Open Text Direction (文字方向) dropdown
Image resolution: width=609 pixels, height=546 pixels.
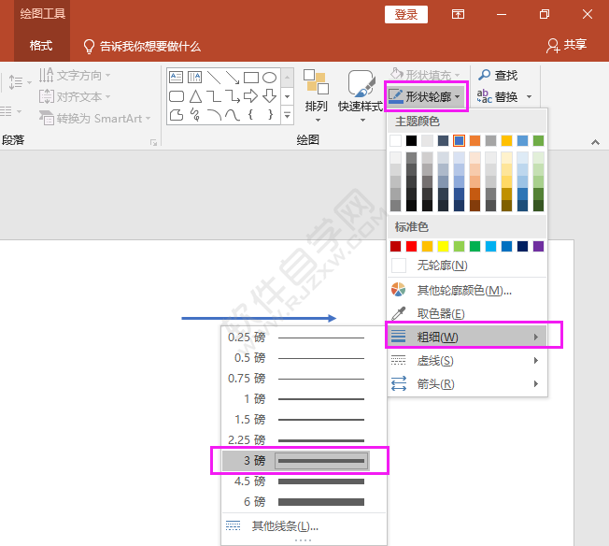[75, 75]
